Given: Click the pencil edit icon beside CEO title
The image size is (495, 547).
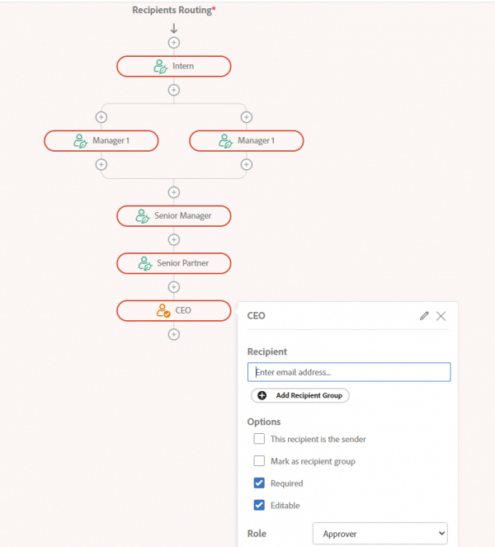Looking at the screenshot, I should point(424,316).
